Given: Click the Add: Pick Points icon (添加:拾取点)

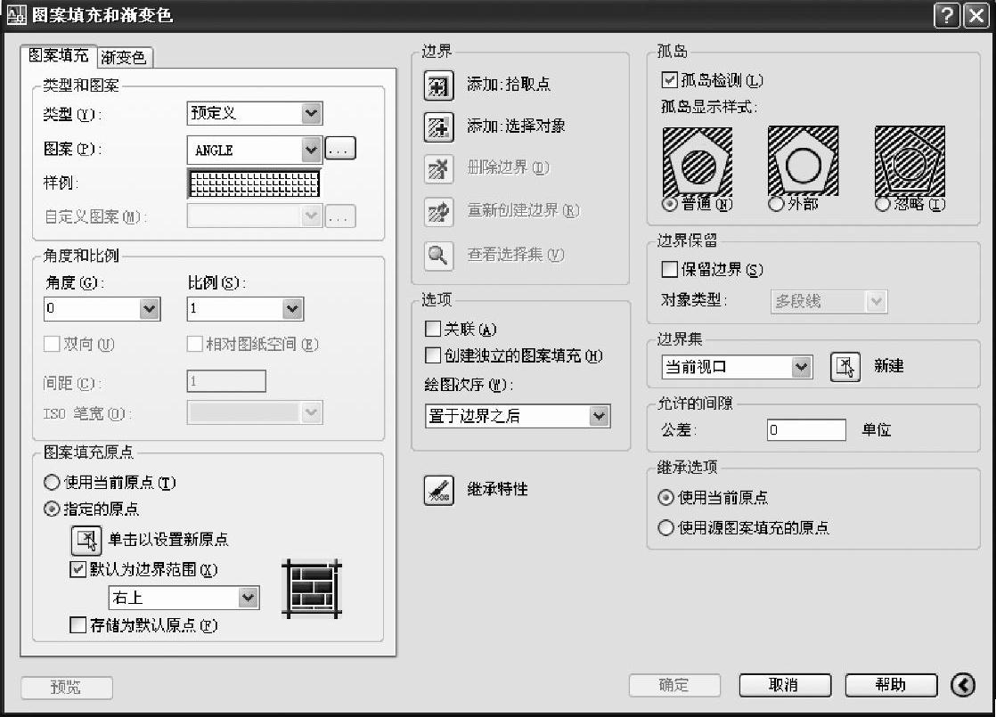Looking at the screenshot, I should 438,86.
